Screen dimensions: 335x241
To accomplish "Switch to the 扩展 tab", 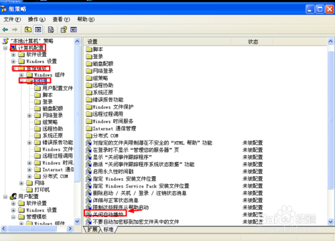I will point(92,230).
